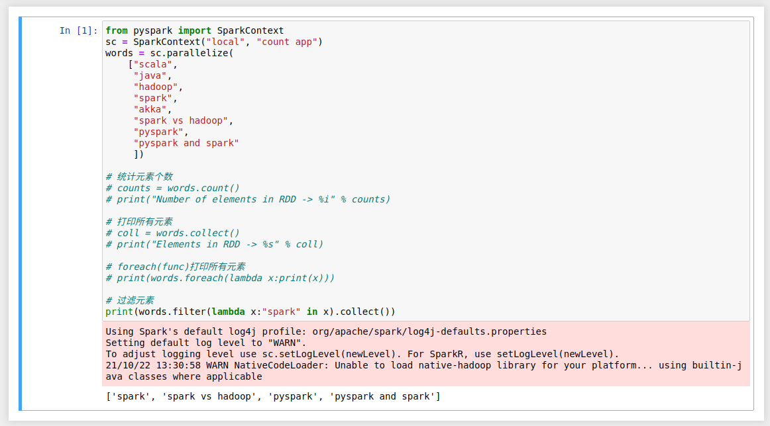The height and width of the screenshot is (426, 770).
Task: Click the '# counts = words.count()' comment
Action: pyautogui.click(x=173, y=188)
